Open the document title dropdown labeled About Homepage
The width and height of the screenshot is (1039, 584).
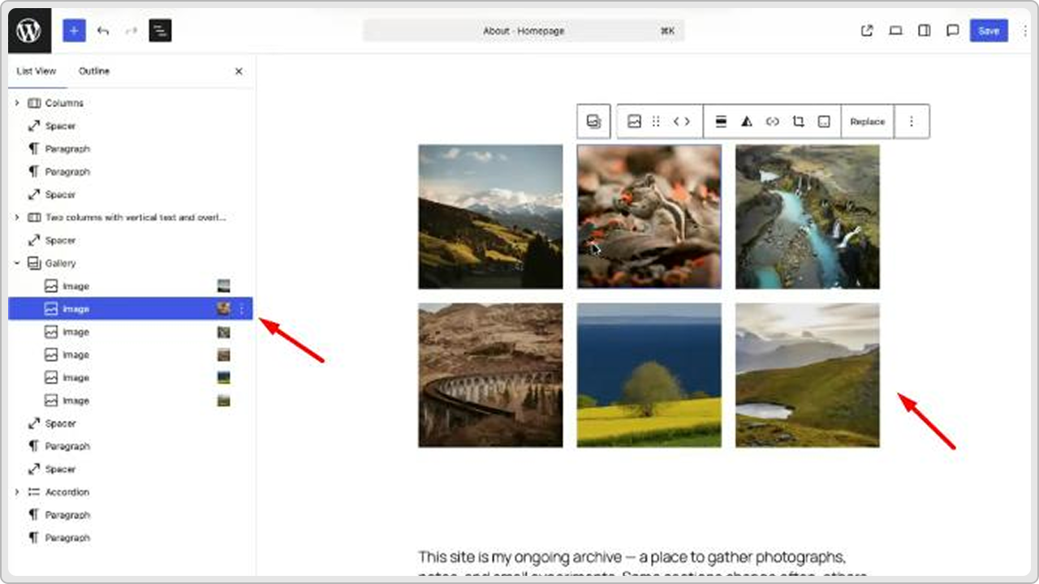point(524,30)
